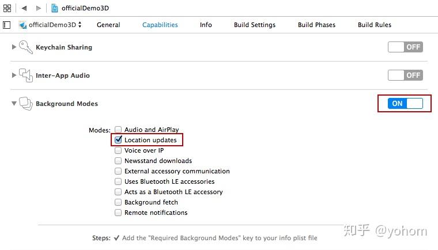Open the General tab
Image resolution: width=438 pixels, height=250 pixels.
108,25
